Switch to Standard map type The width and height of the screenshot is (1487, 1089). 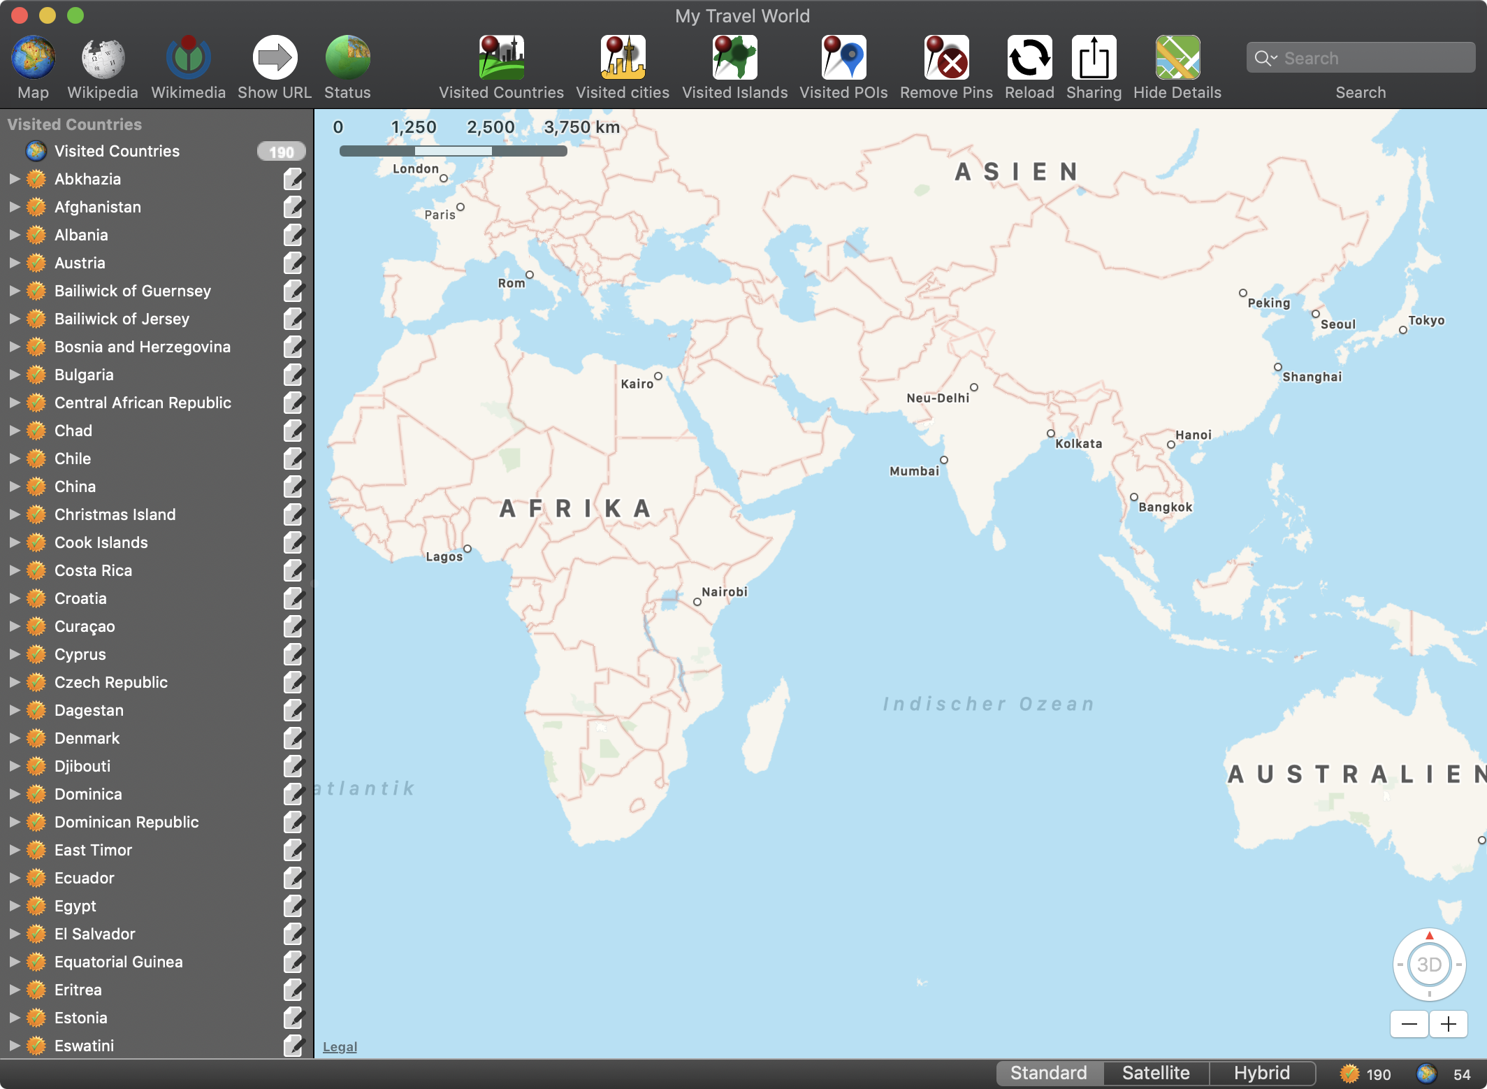click(x=1049, y=1073)
